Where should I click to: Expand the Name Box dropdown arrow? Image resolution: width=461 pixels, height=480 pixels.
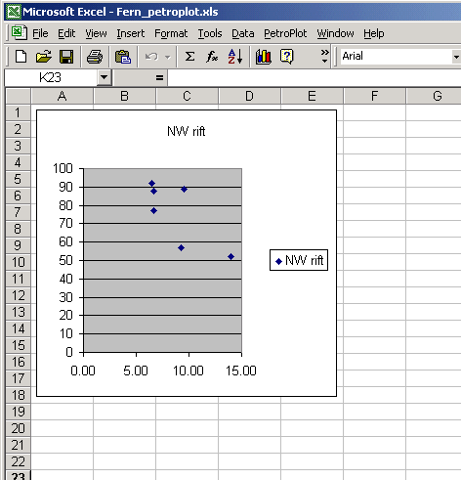104,77
